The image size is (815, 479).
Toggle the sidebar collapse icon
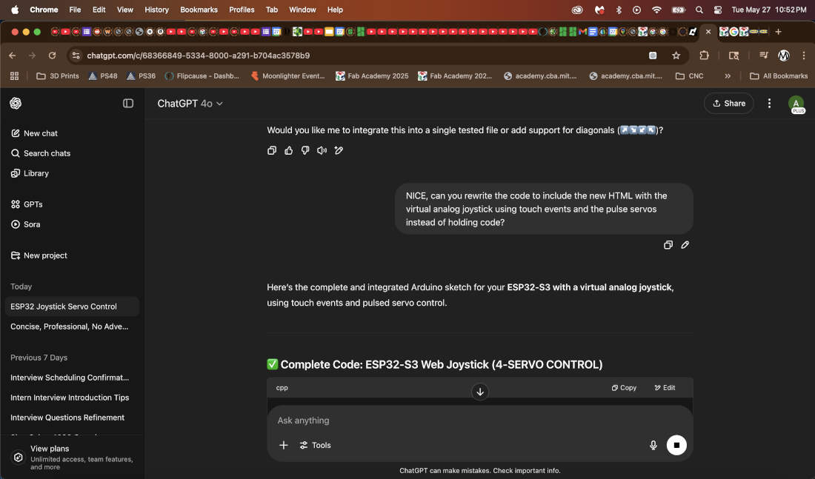pos(128,104)
